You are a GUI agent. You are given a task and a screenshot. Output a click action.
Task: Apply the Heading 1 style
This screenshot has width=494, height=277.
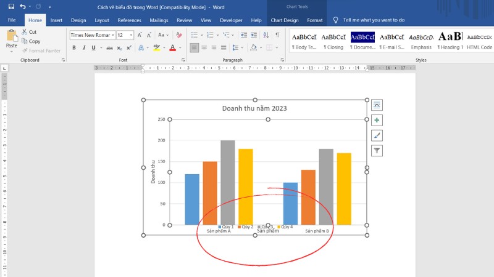(x=450, y=41)
